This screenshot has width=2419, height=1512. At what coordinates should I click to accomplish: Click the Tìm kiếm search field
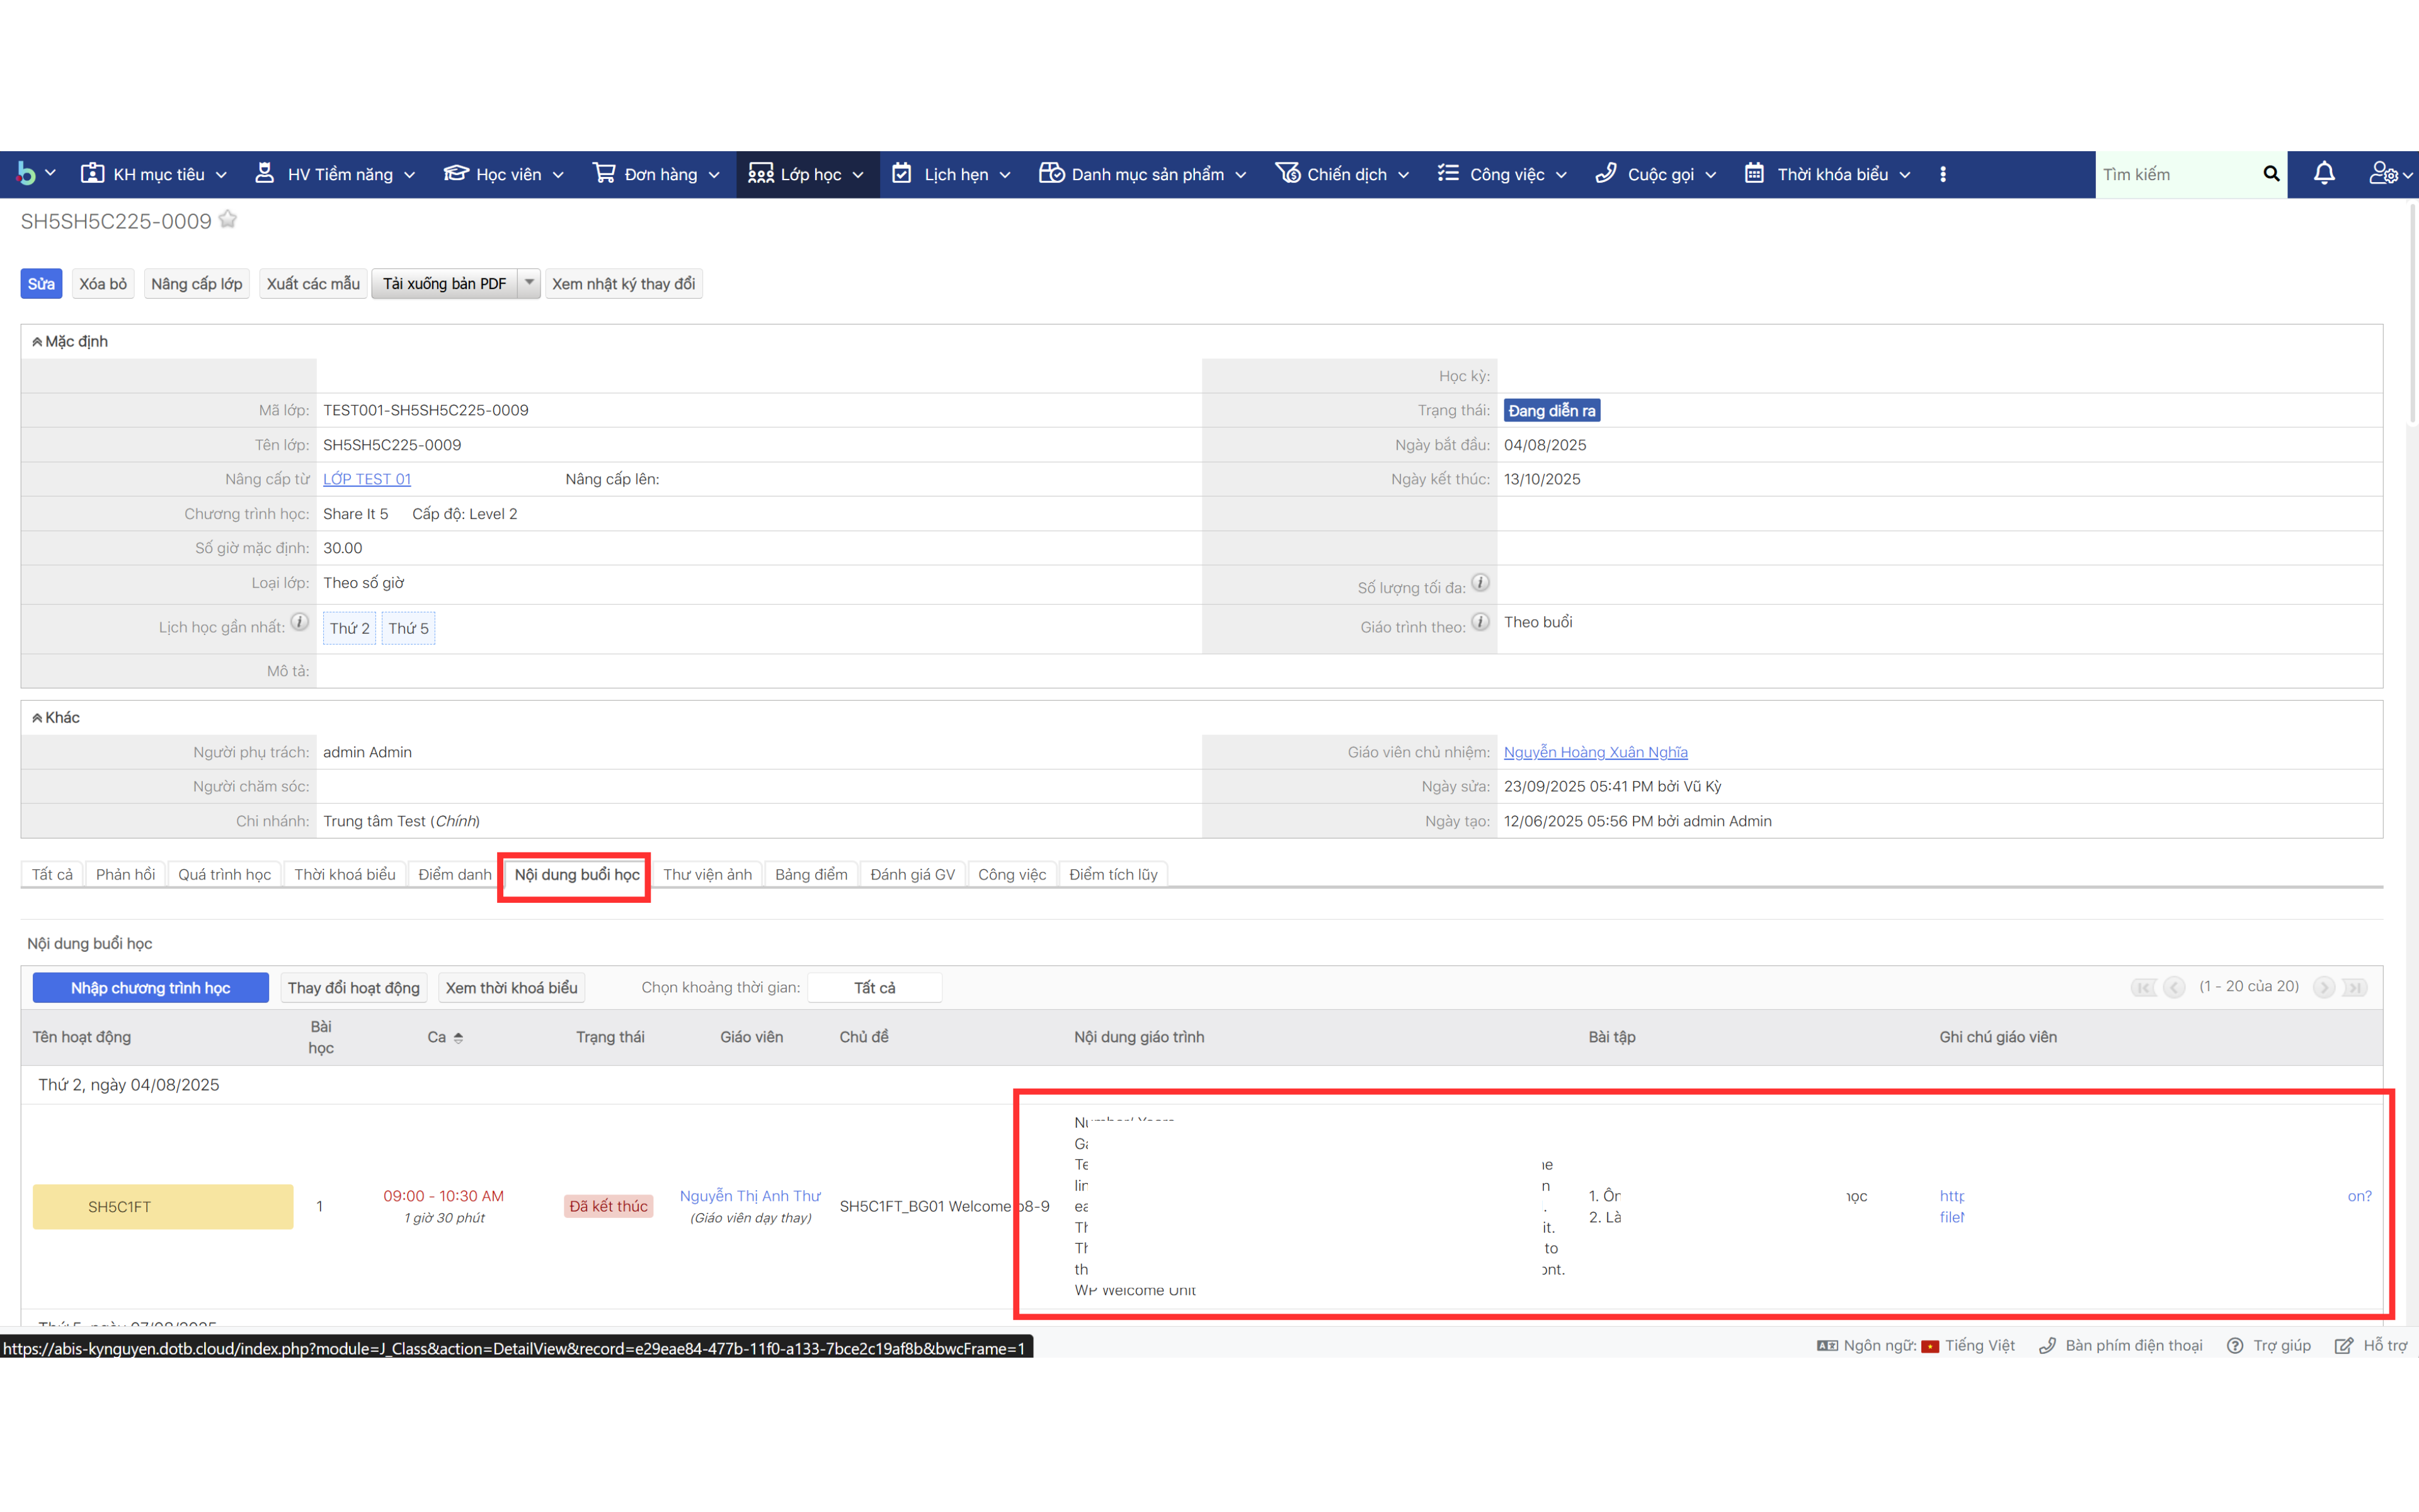pos(2174,174)
